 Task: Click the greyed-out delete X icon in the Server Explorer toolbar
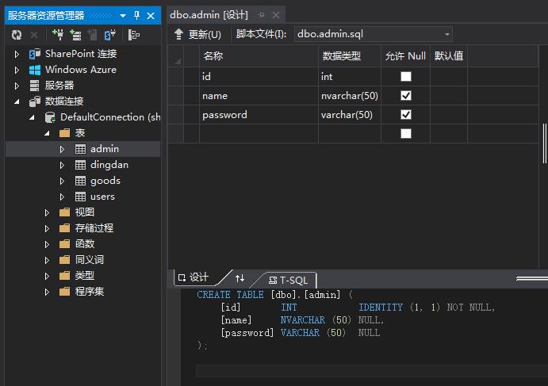pyautogui.click(x=34, y=35)
